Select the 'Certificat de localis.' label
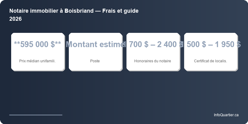 point(210,61)
